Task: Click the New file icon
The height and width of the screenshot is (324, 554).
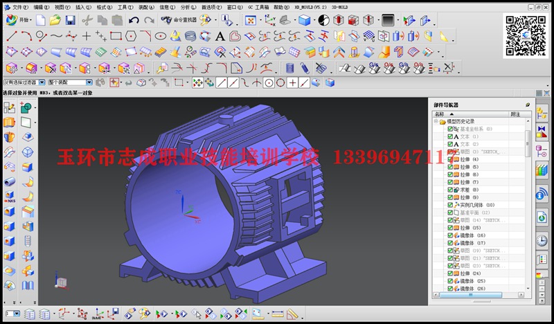Action: [x=41, y=20]
